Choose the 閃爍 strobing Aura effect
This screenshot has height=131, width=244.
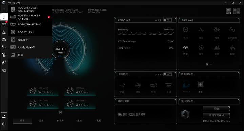point(217,32)
